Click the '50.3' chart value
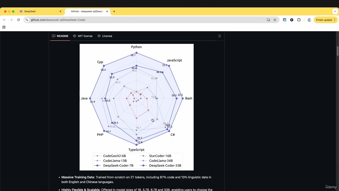Viewport: 339px width, 191px height. pos(112,77)
